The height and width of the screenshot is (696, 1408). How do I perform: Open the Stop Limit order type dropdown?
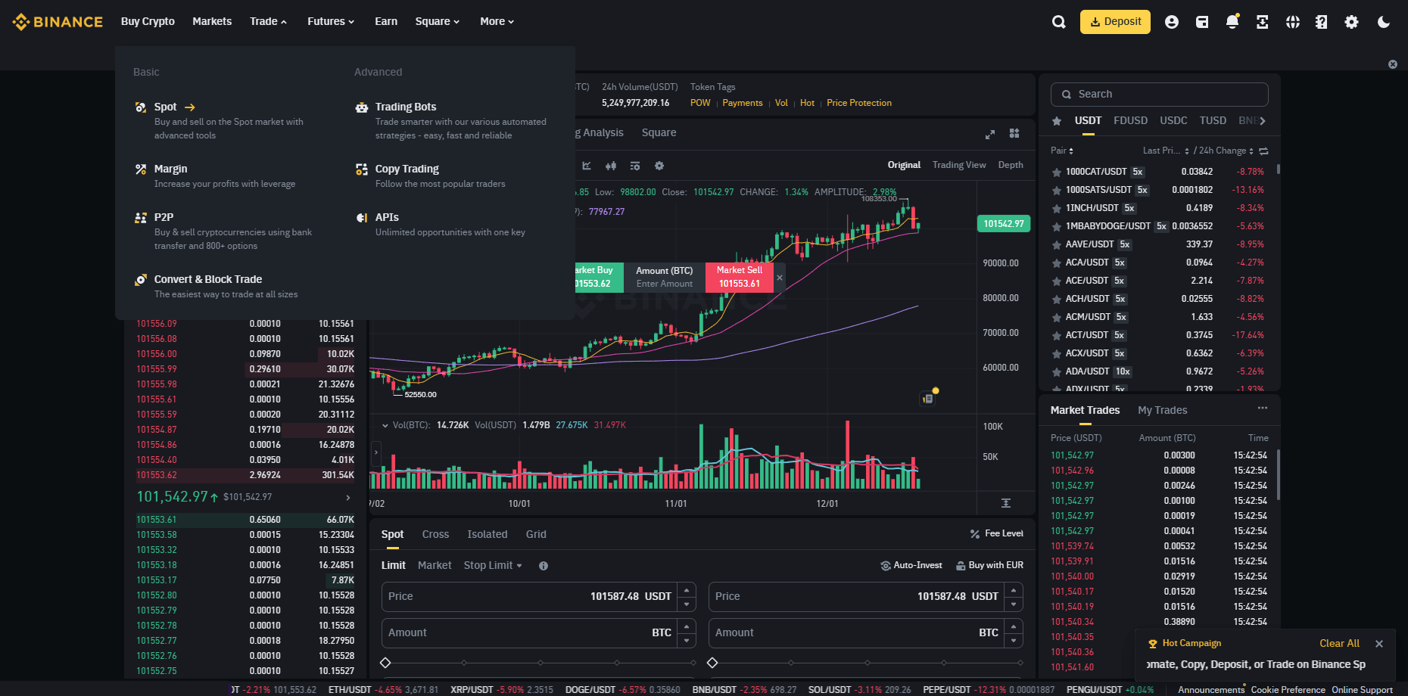pos(493,565)
